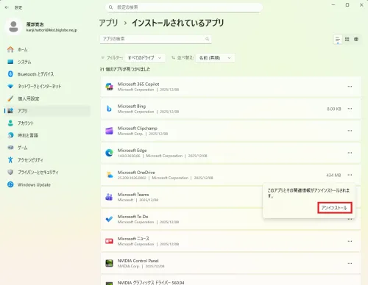Open Windows Update in the sidebar

pos(47,184)
